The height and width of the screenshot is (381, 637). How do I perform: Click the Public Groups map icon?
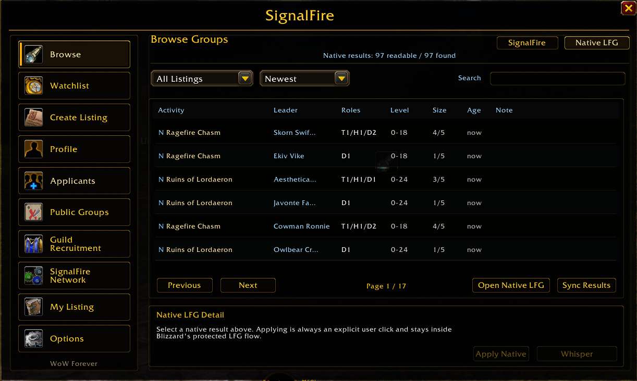pos(34,212)
